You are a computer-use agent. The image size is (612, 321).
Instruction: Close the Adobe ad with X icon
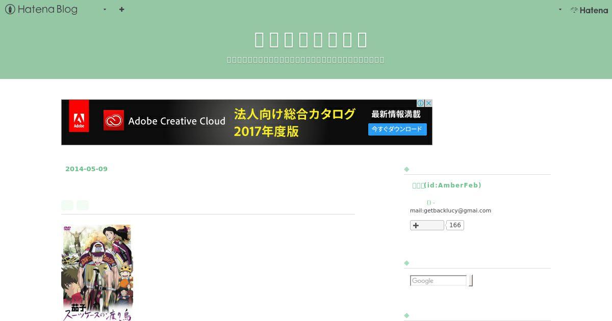point(428,103)
